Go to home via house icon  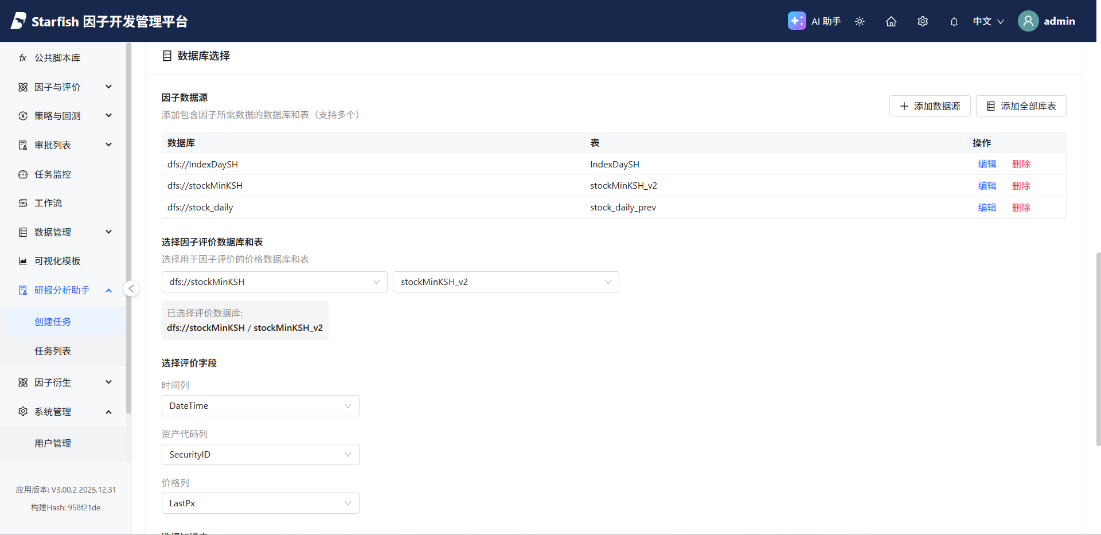click(891, 21)
